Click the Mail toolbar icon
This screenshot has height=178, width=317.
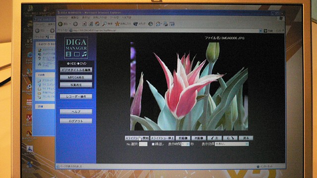click(158, 24)
